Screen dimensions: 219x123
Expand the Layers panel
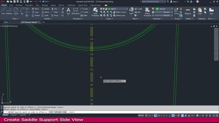109,19
